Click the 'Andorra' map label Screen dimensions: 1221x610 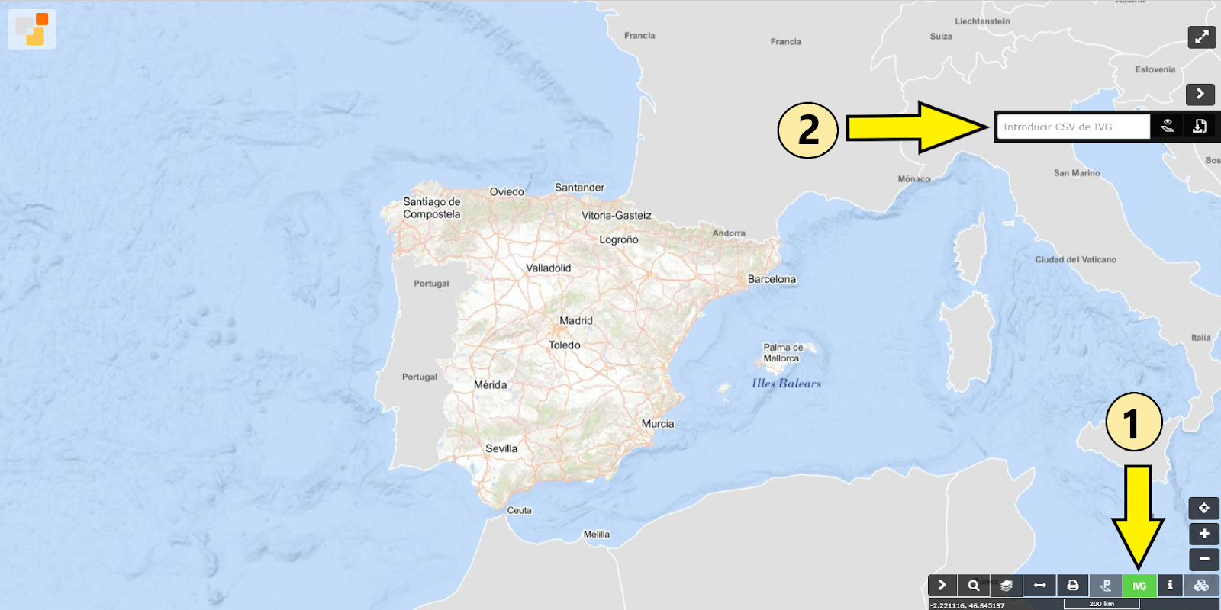(x=729, y=233)
